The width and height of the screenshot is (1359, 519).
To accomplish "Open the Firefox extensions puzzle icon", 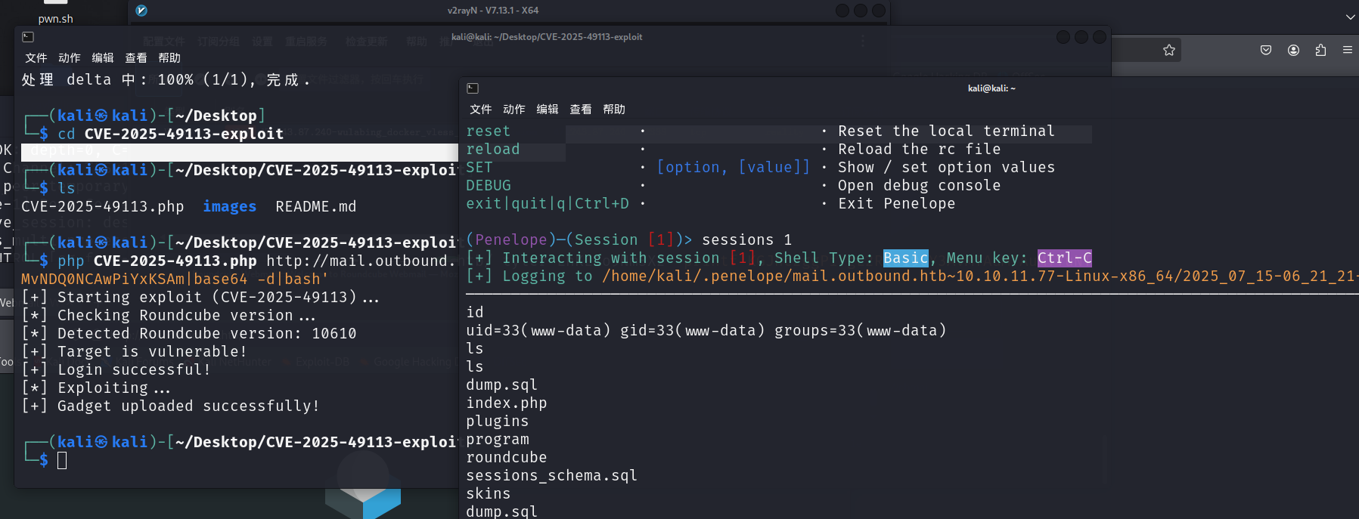I will tap(1320, 50).
